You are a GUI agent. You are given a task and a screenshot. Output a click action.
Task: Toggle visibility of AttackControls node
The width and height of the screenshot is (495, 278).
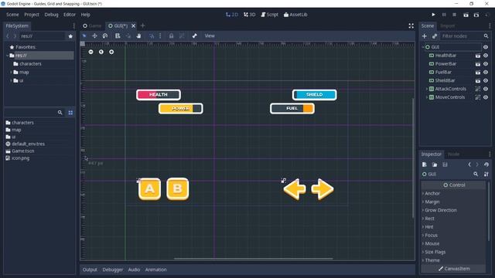pos(486,89)
